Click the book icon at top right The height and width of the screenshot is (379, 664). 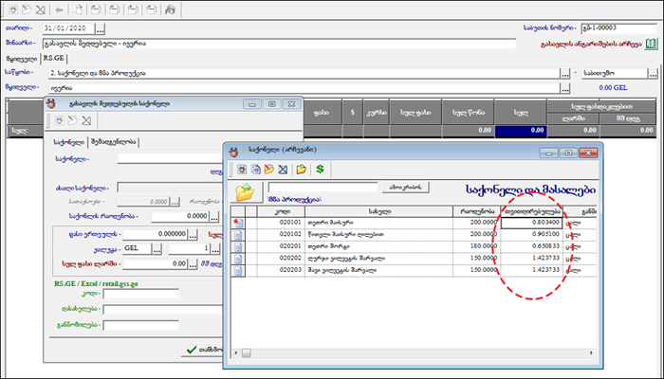tap(652, 44)
